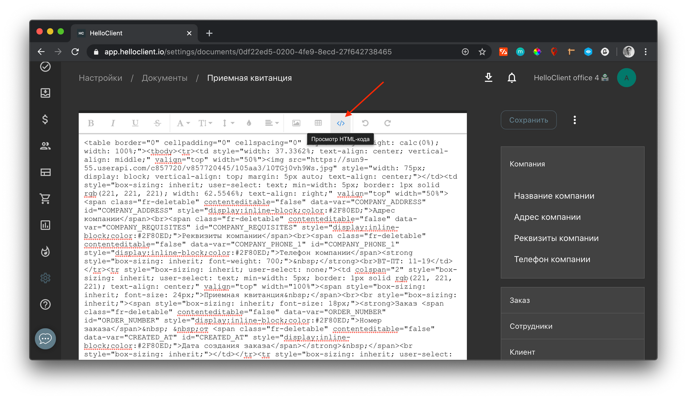Insert an image using toolbar icon
Viewport: 687px width, 399px height.
(296, 123)
